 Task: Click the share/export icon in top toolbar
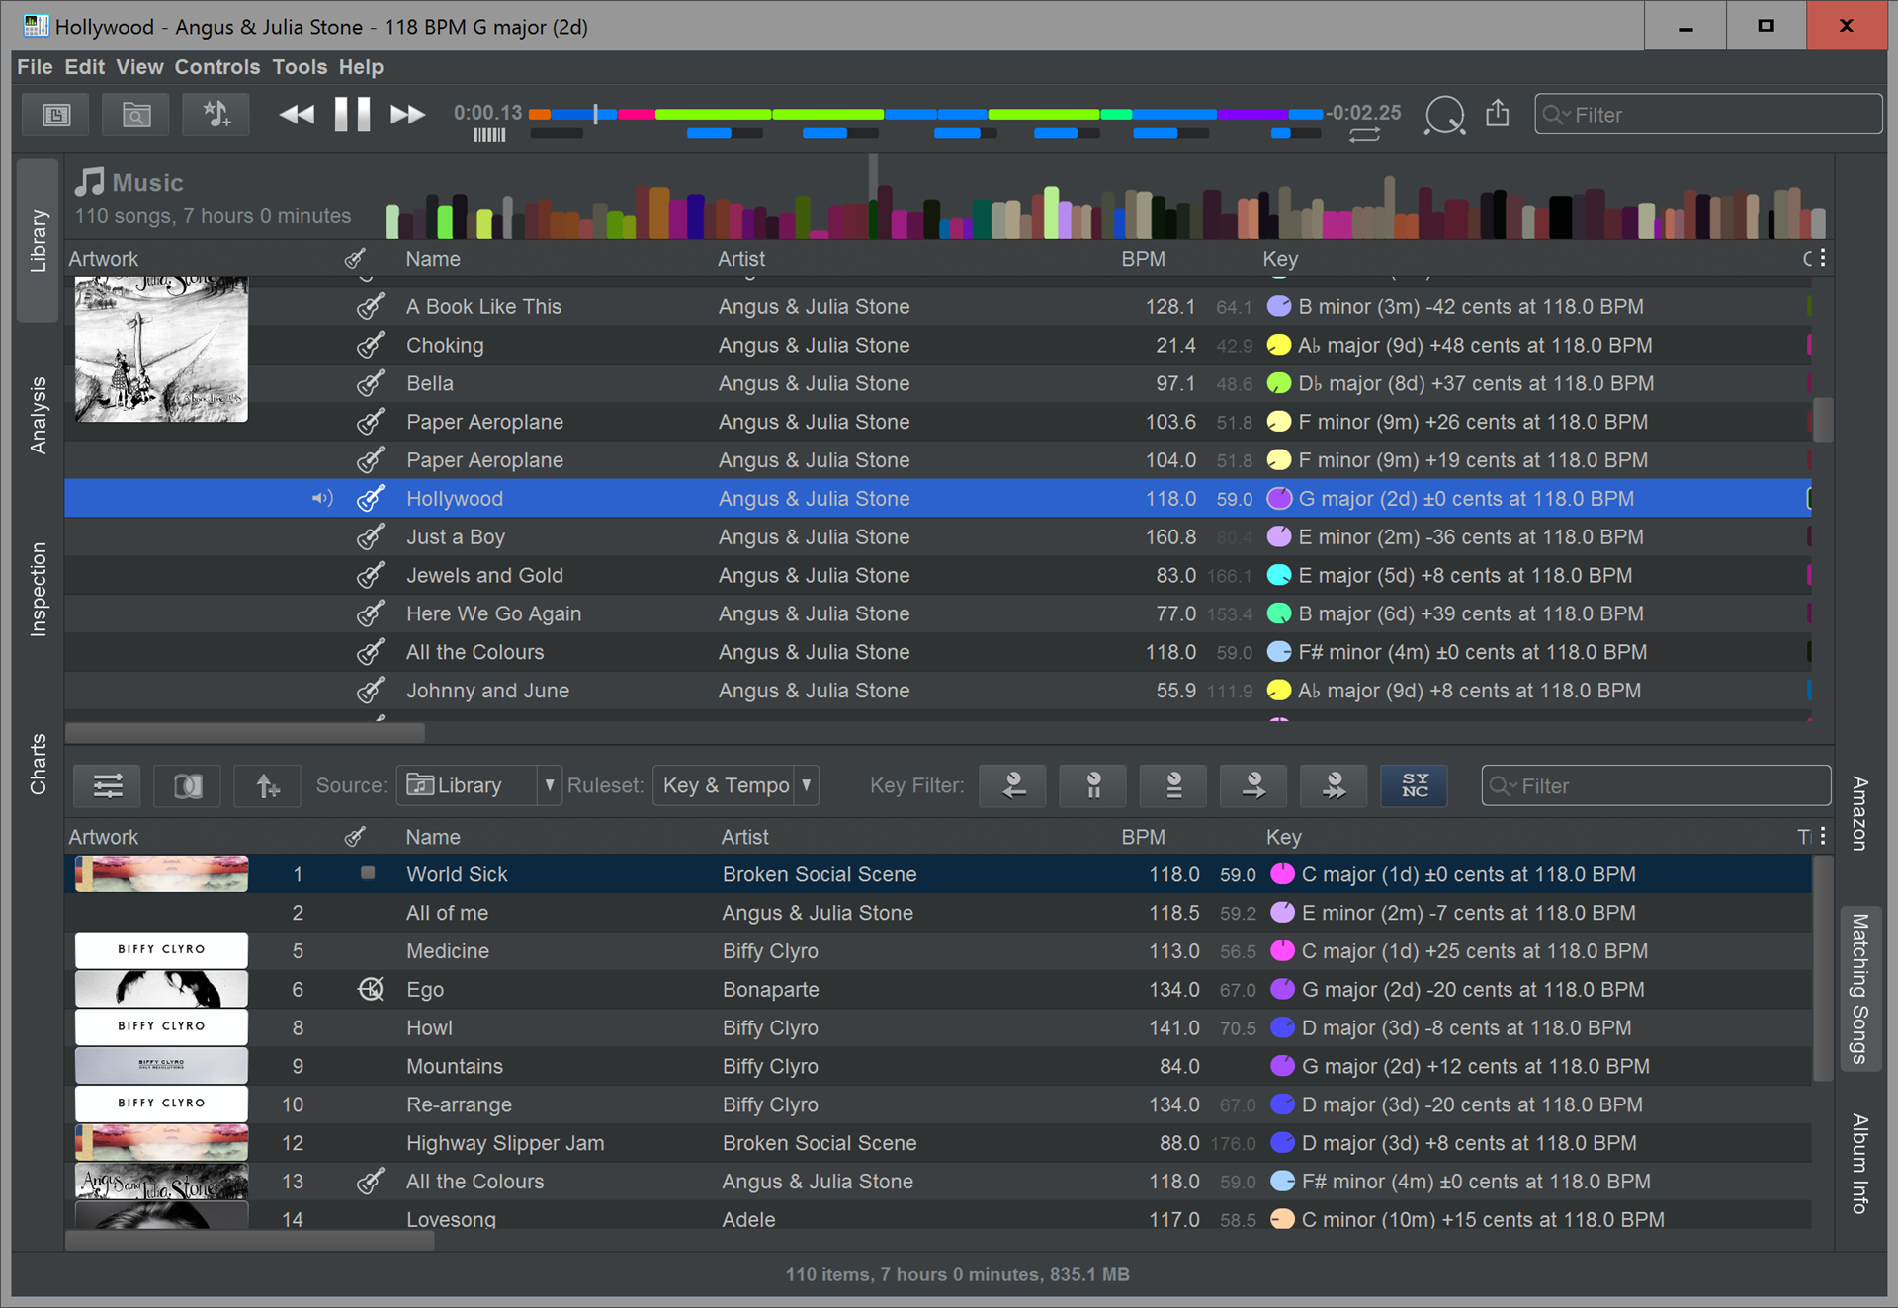(x=1498, y=114)
